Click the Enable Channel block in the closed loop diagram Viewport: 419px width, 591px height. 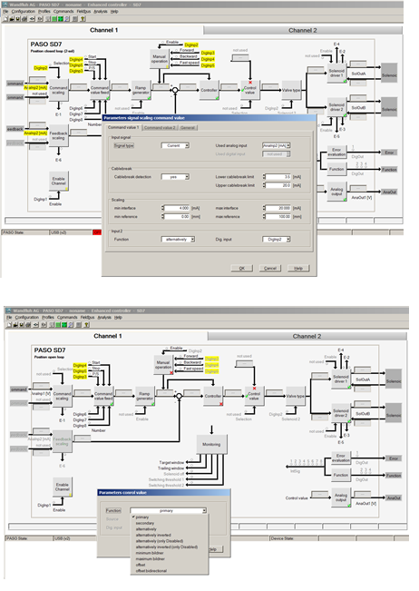tap(58, 181)
